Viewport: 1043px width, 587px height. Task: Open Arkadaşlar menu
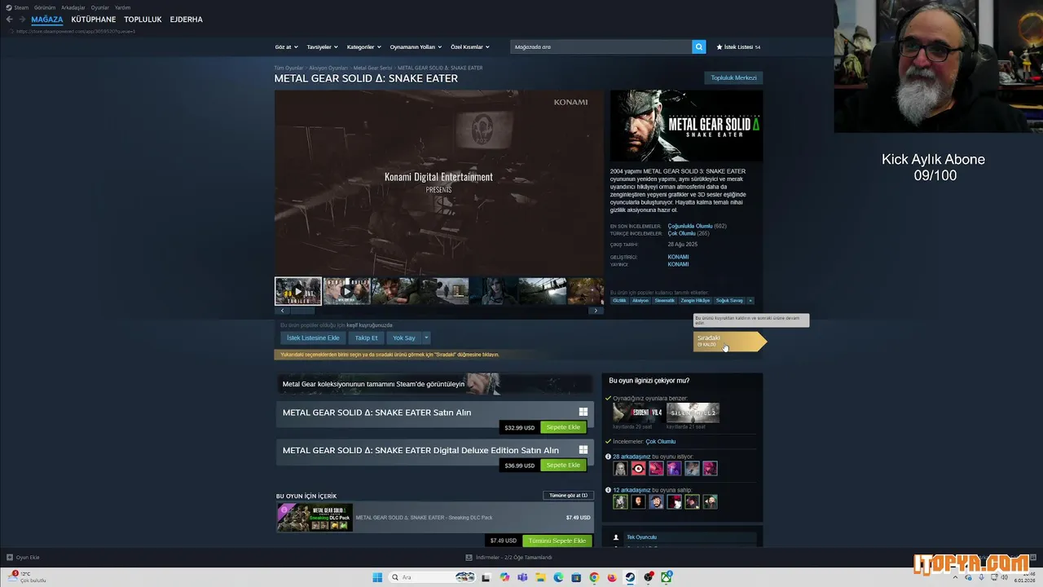coord(73,7)
